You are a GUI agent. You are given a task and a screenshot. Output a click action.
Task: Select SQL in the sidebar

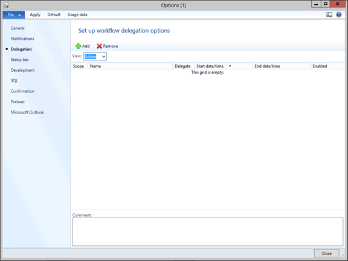[x=14, y=81]
